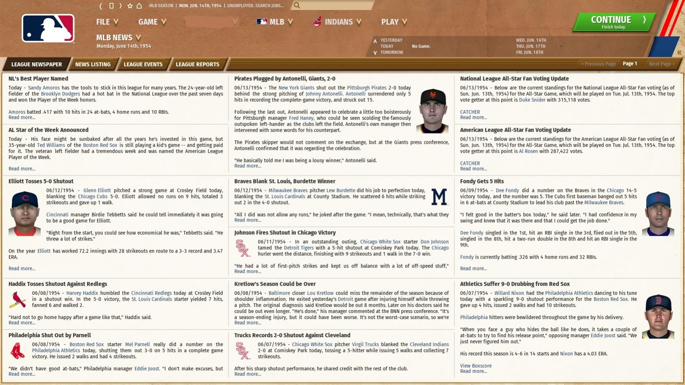Open Ted Williams player link
The width and height of the screenshot is (685, 385).
51,145
